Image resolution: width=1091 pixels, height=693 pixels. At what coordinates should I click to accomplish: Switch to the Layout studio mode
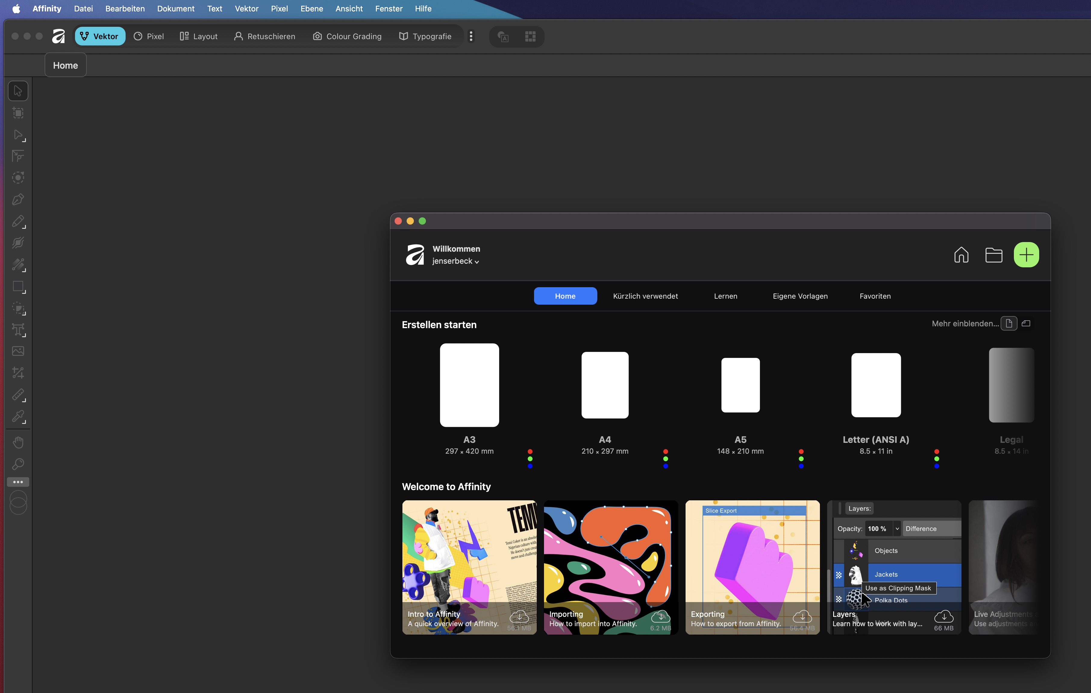(x=199, y=36)
